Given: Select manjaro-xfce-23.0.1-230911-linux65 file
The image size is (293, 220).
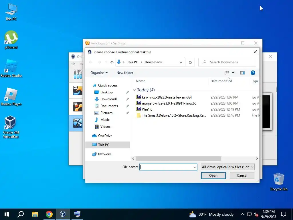Looking at the screenshot, I should coord(169,103).
